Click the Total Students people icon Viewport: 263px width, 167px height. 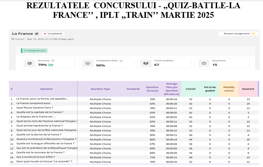(145, 63)
